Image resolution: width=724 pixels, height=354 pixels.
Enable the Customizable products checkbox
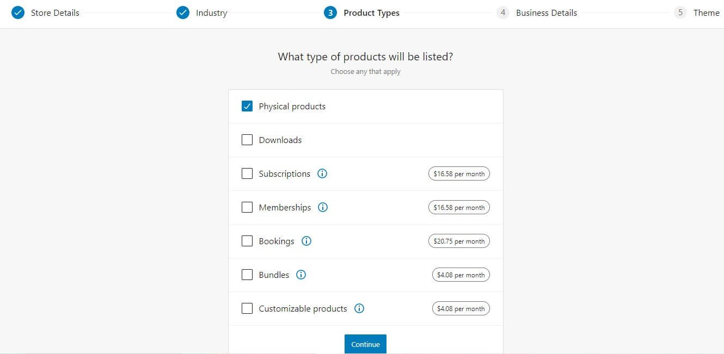click(247, 309)
